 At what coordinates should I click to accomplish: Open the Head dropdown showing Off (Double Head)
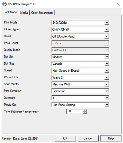[x=80, y=36]
